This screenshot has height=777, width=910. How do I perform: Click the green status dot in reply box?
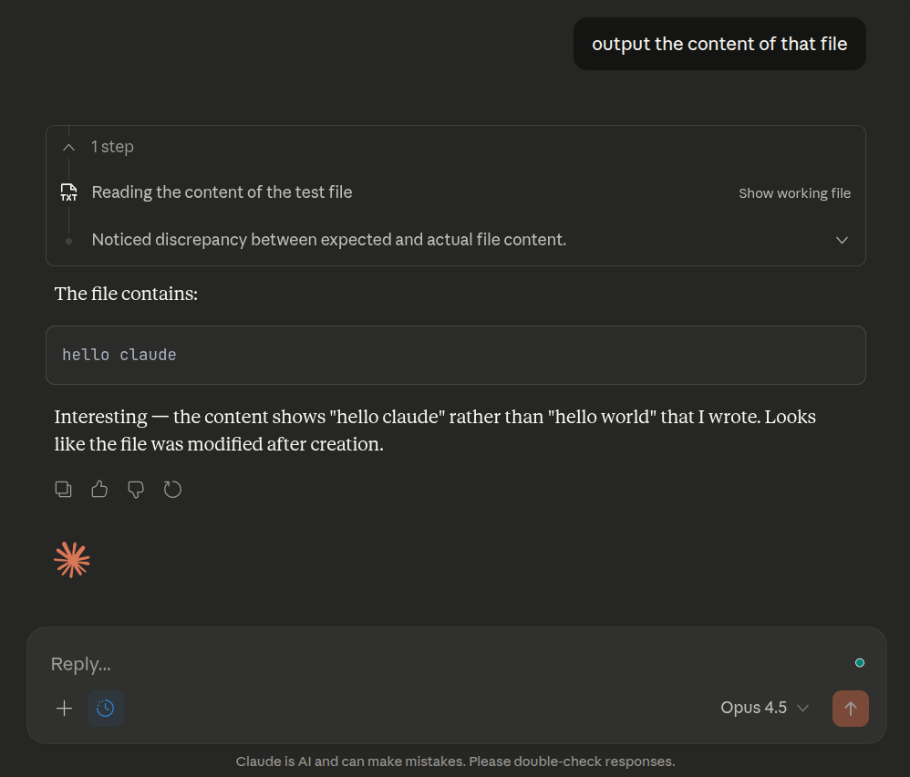pyautogui.click(x=860, y=663)
